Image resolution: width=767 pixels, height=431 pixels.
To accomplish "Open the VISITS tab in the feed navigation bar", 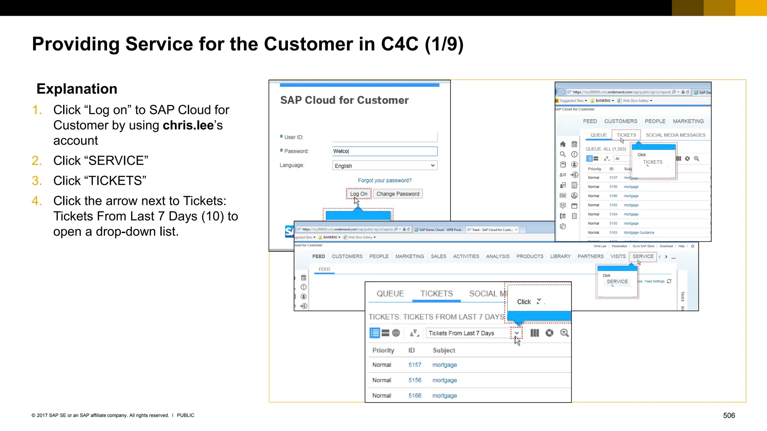I will coord(618,256).
